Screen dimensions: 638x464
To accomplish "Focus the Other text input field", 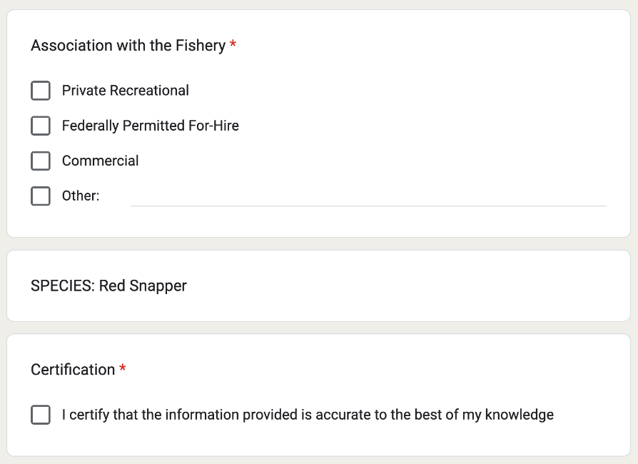I will tap(368, 196).
